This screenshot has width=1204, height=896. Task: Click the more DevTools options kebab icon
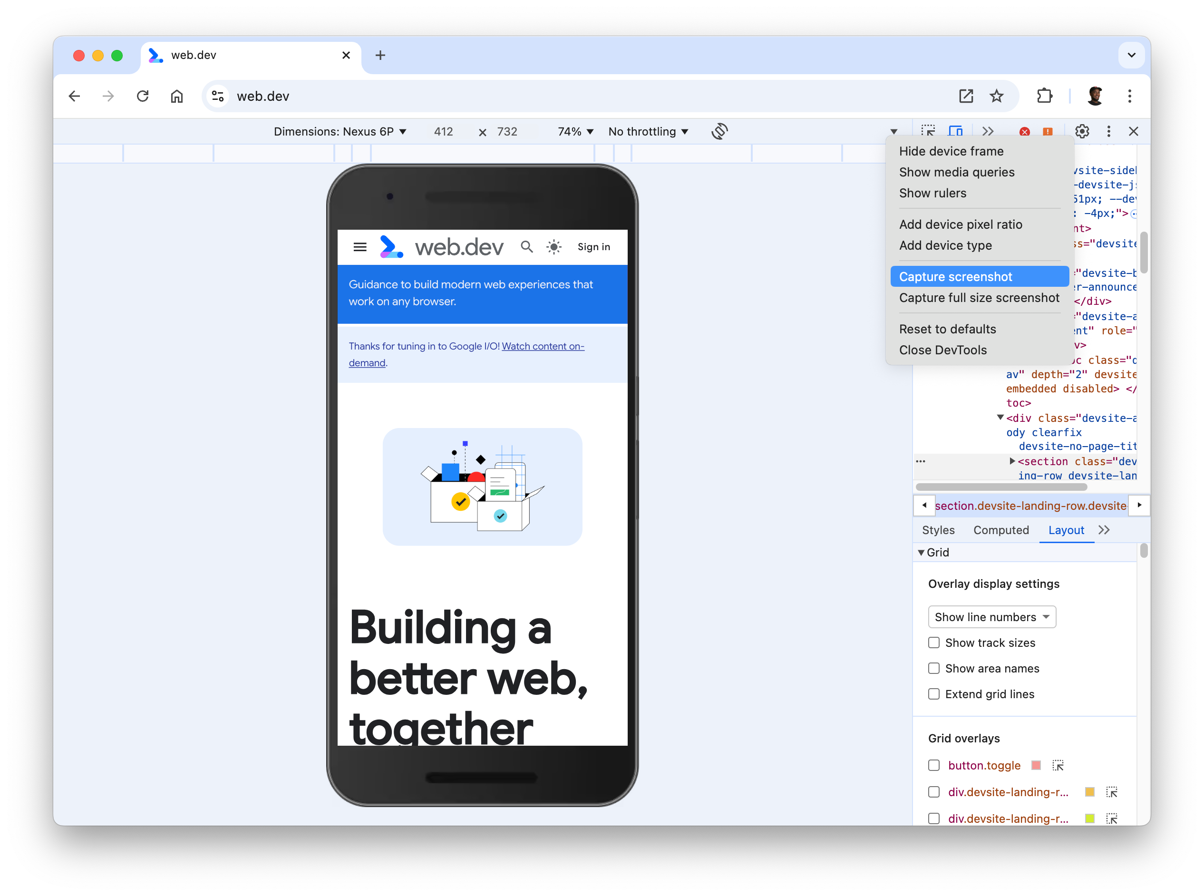click(1108, 131)
